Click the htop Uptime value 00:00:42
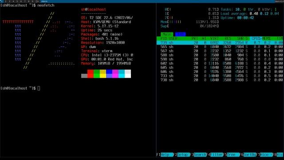Viewport: 284px width, 160px height. [x=245, y=18]
